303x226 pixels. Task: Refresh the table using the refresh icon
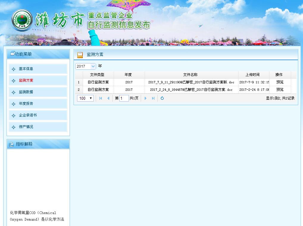click(162, 98)
